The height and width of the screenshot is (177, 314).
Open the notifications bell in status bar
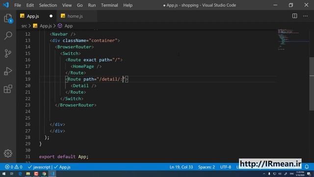307,167
